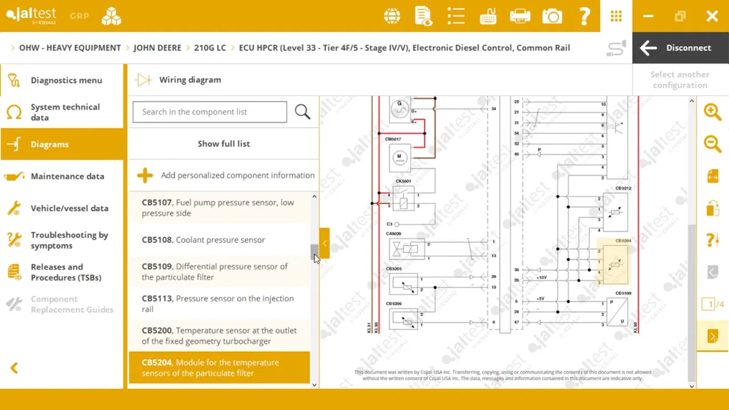The height and width of the screenshot is (410, 729).
Task: Select CB5200 turbocharger temperature sensor
Action: pyautogui.click(x=219, y=335)
